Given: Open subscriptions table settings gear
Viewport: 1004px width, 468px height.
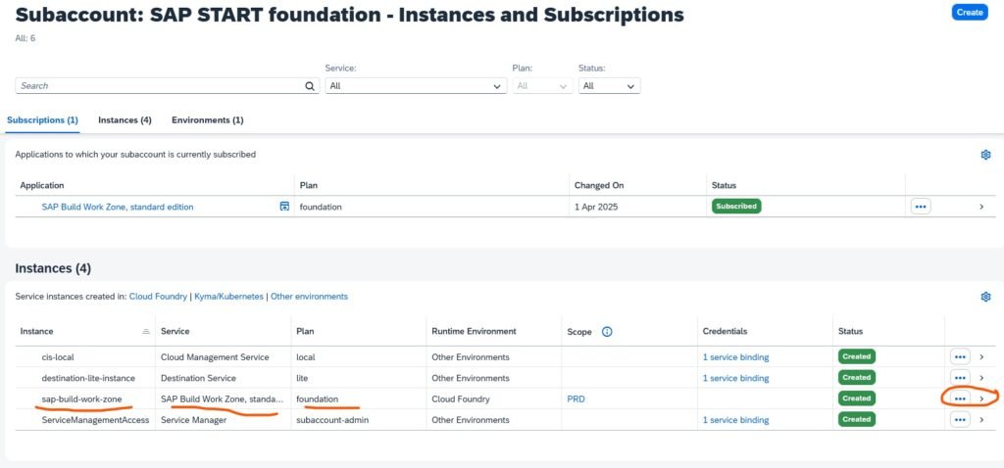Looking at the screenshot, I should coord(985,155).
